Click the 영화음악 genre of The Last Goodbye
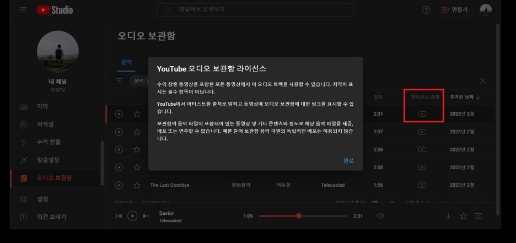Viewport: 516px width, 243px height. coord(241,185)
